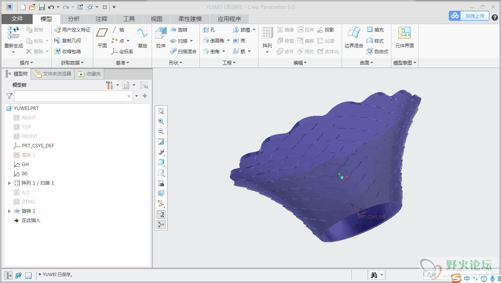Open model tree settings tool icon
The height and width of the screenshot is (283, 501).
point(109,85)
